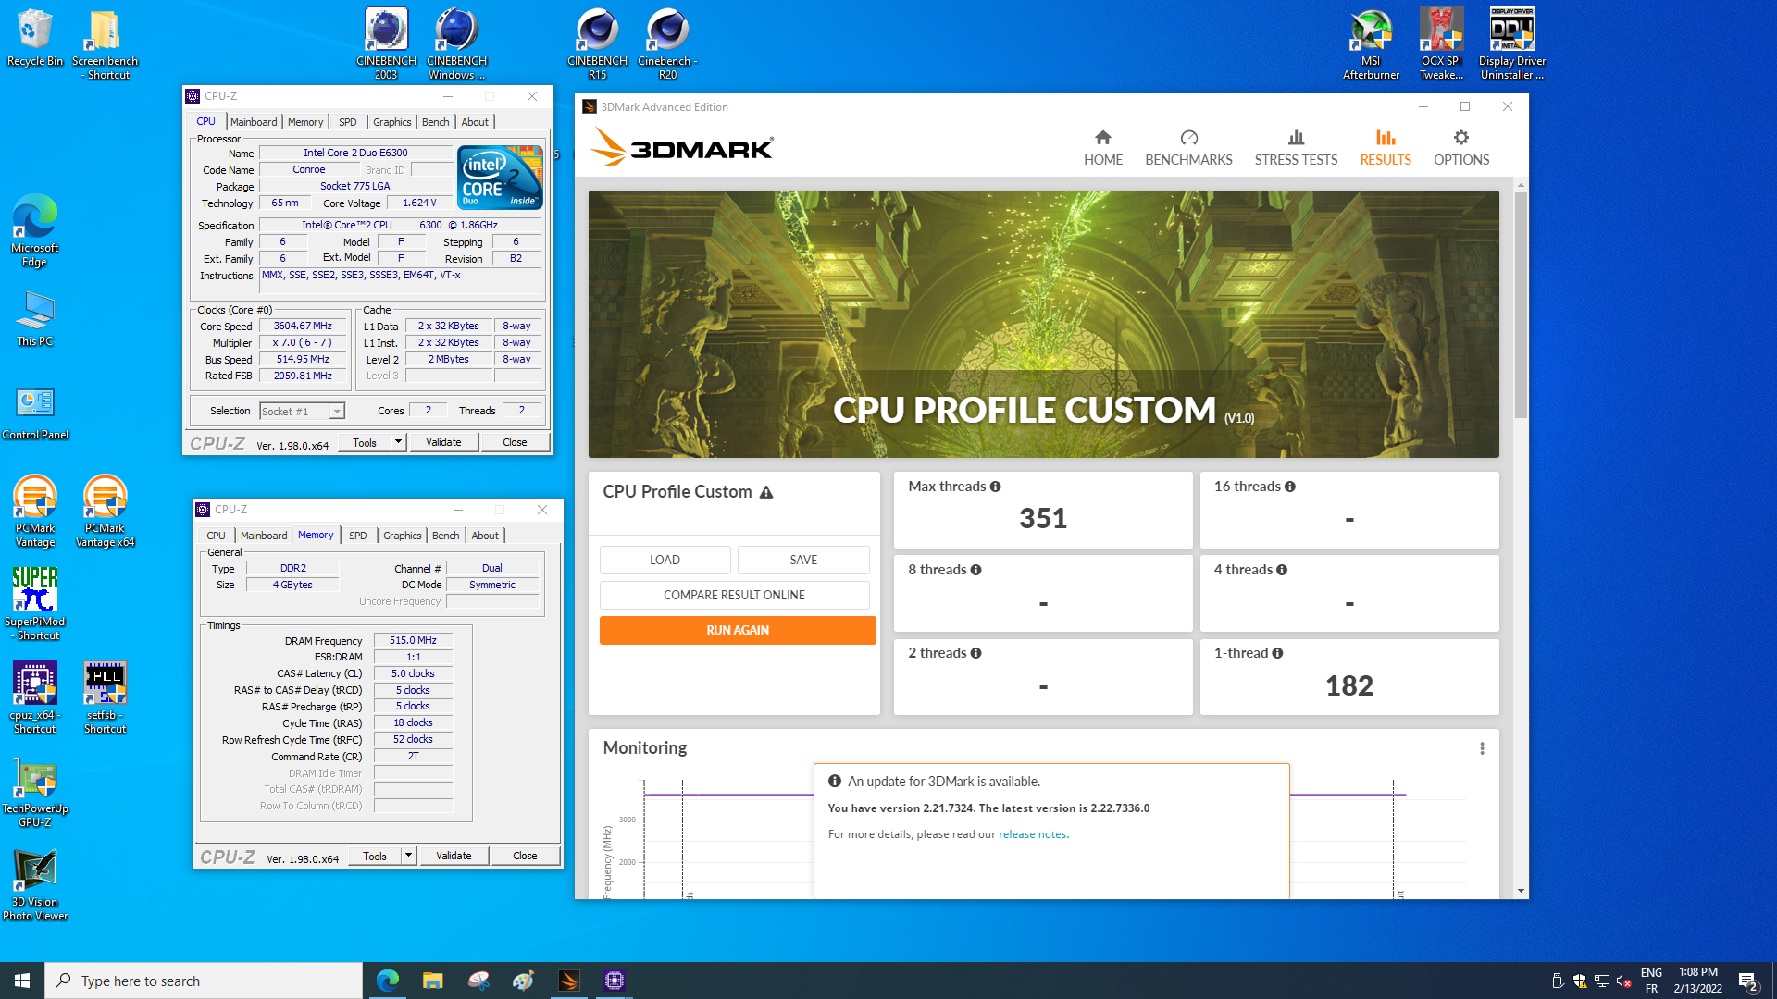Click info icon next to 1-thread
The image size is (1777, 999).
click(1277, 653)
